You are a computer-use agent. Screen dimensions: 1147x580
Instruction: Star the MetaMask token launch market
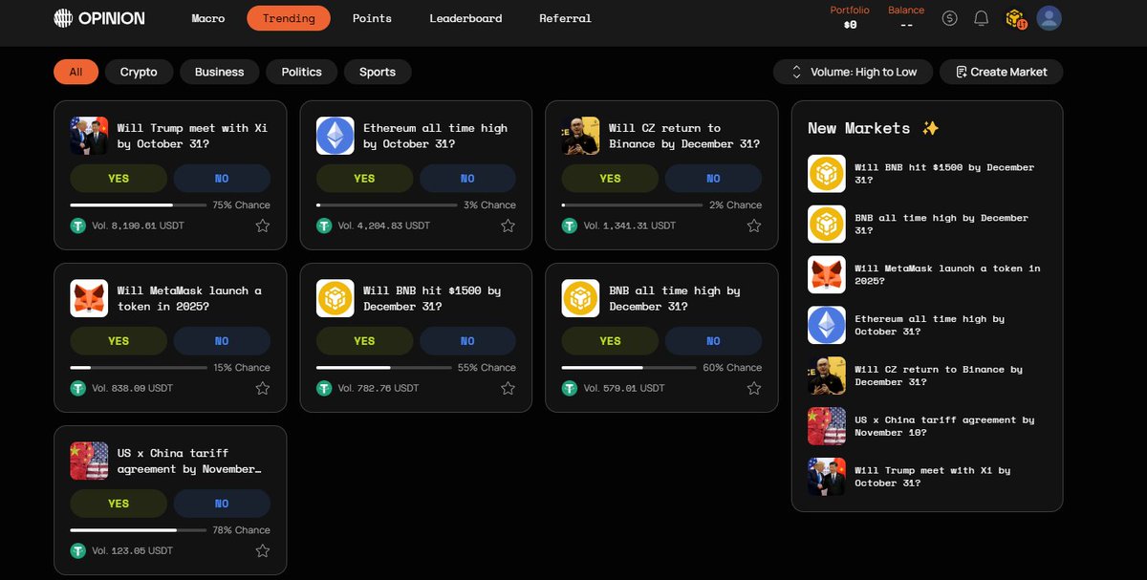[263, 388]
